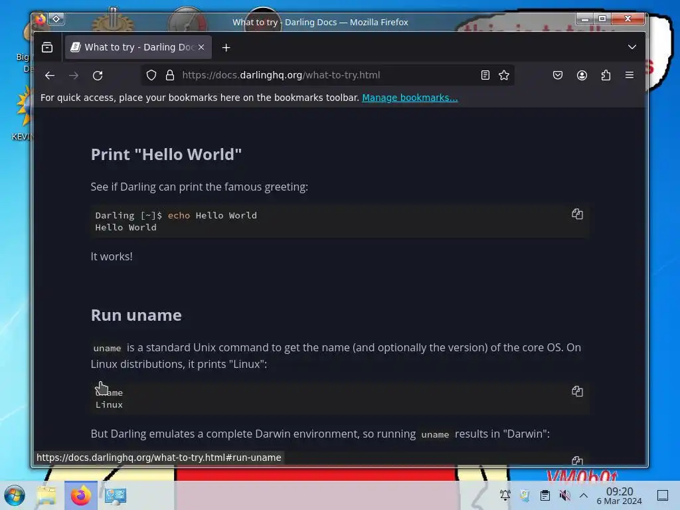The image size is (680, 510).
Task: Click the URL address field
Action: [x=327, y=75]
